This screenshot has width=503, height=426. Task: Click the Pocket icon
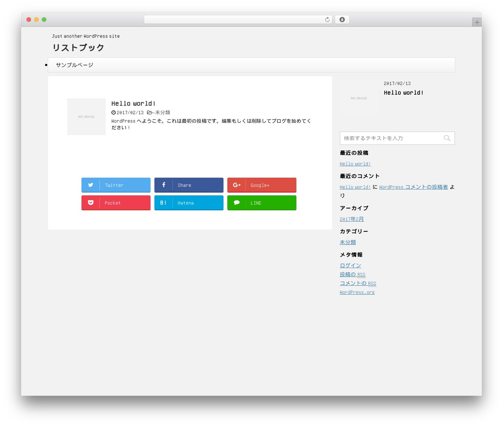coord(91,203)
